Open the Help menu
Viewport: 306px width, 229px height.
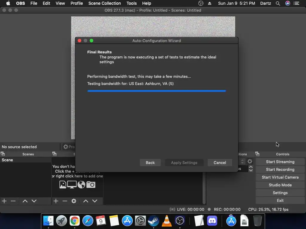coord(146,3)
